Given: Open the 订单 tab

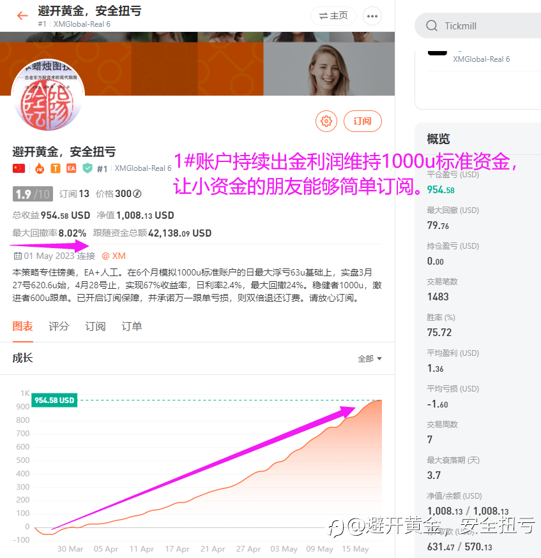Looking at the screenshot, I should [132, 327].
